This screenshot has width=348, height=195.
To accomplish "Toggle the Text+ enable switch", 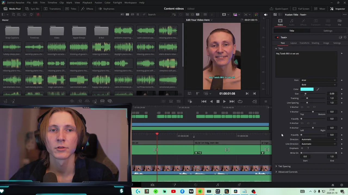I will (x=277, y=37).
